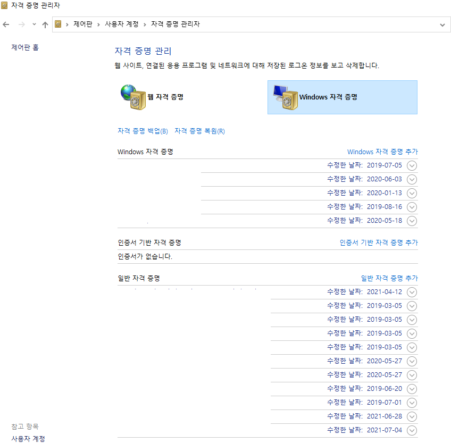
Task: Click 사용자 계정 under 참고 항목
Action: click(x=28, y=439)
